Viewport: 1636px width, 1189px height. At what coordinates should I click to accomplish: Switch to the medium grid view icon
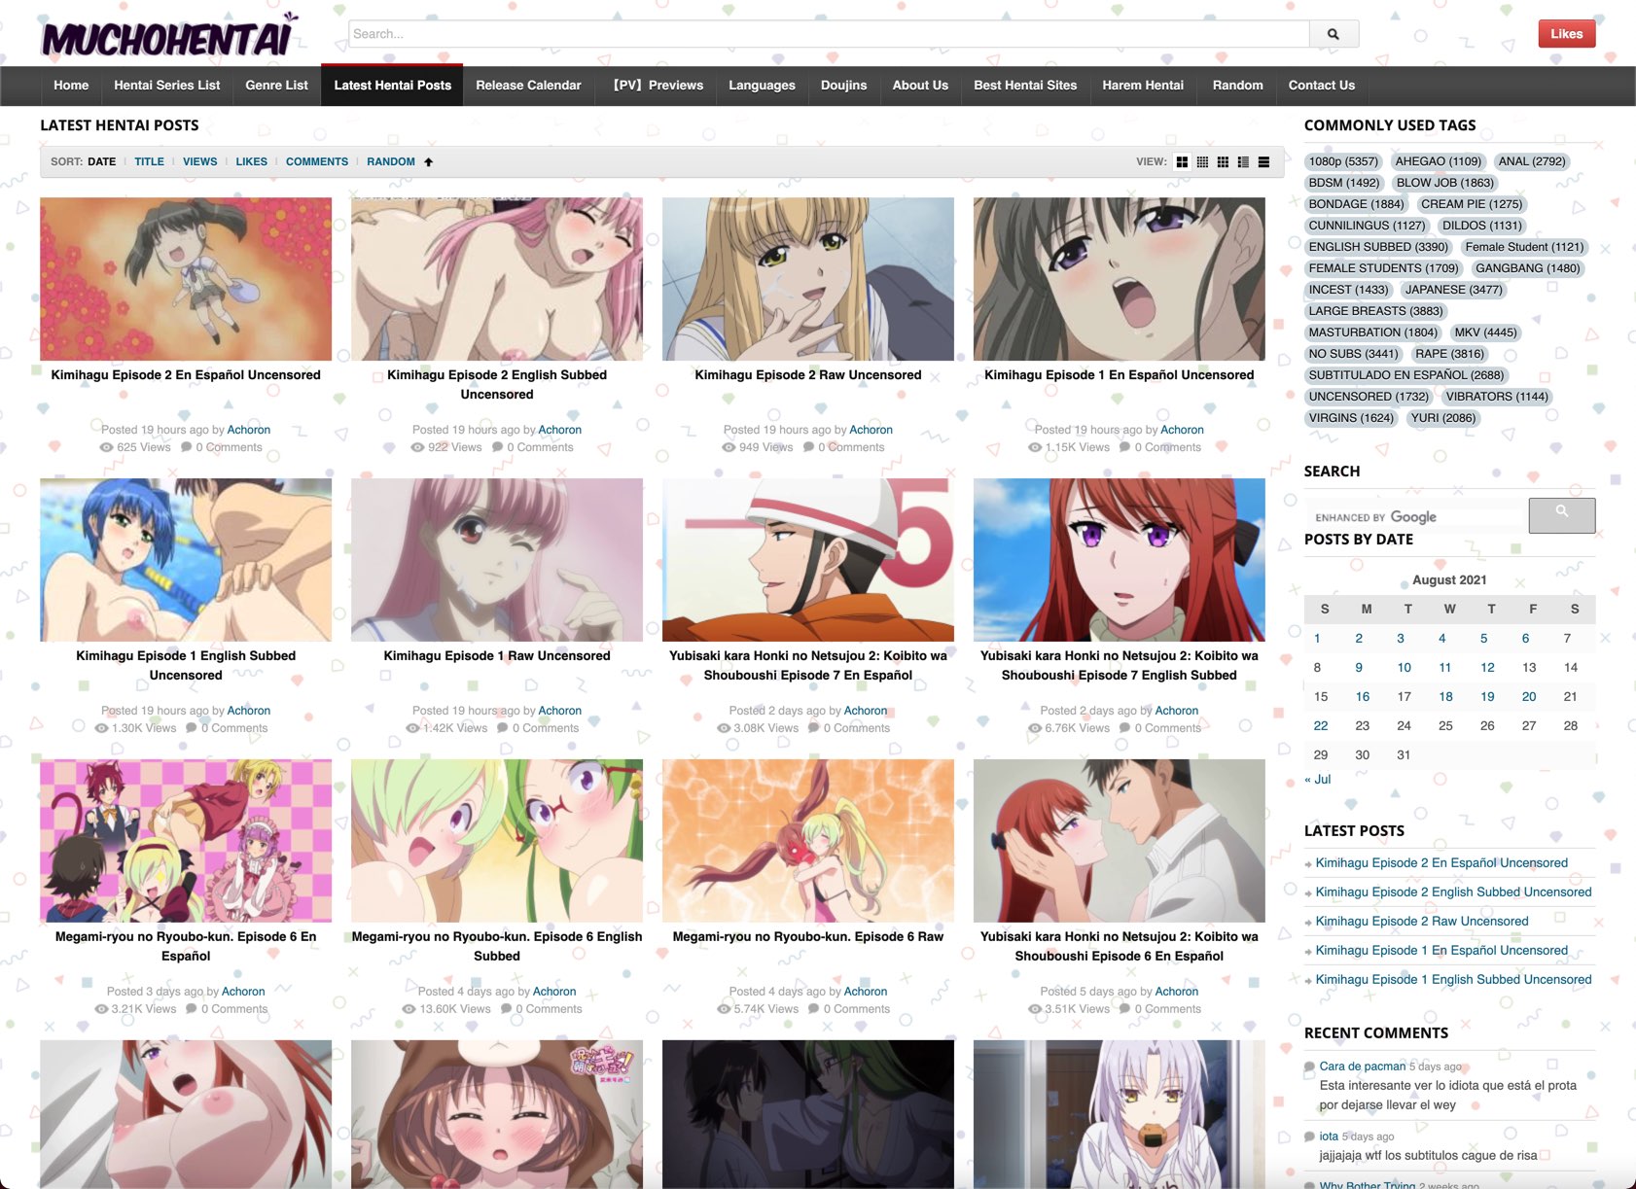(1223, 162)
